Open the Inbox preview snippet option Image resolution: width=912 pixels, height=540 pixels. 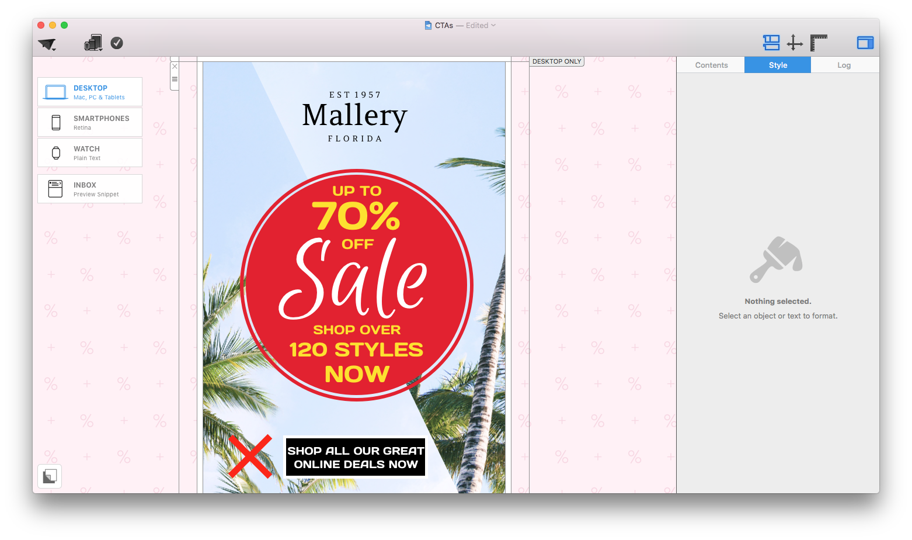coord(90,189)
